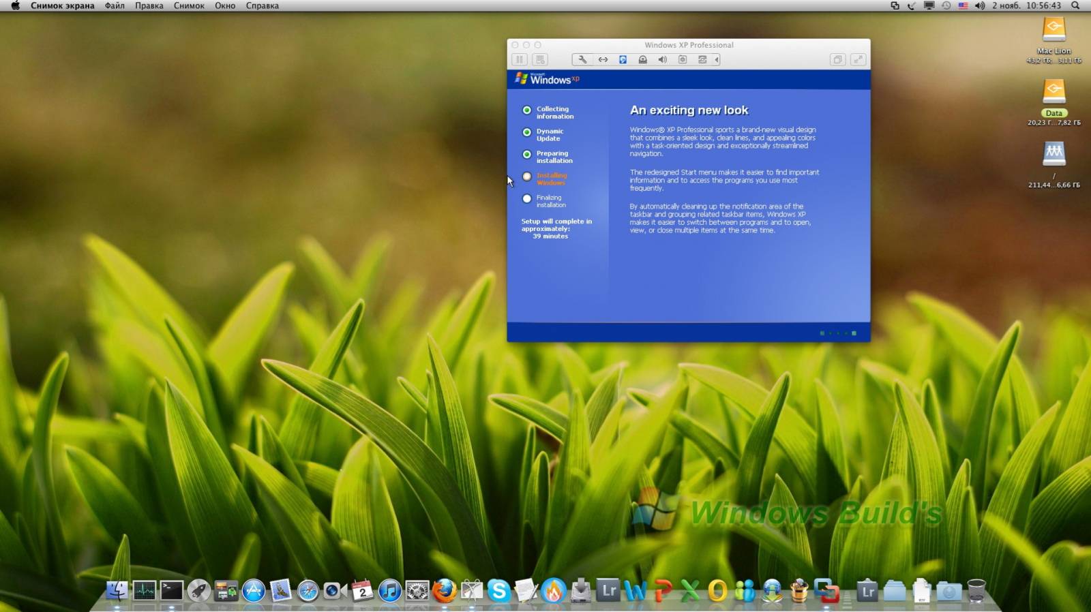
Task: Open the Файл menu
Action: (115, 5)
